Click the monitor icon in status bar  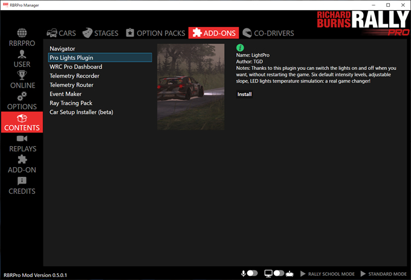click(268, 273)
